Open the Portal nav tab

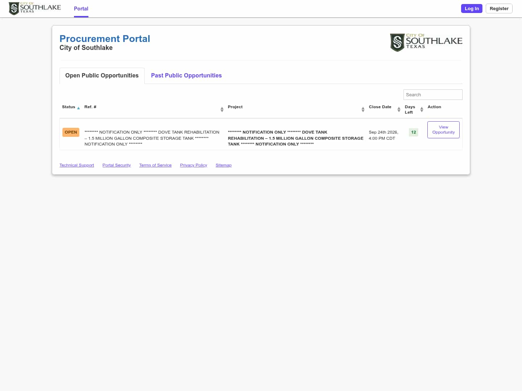pos(81,9)
